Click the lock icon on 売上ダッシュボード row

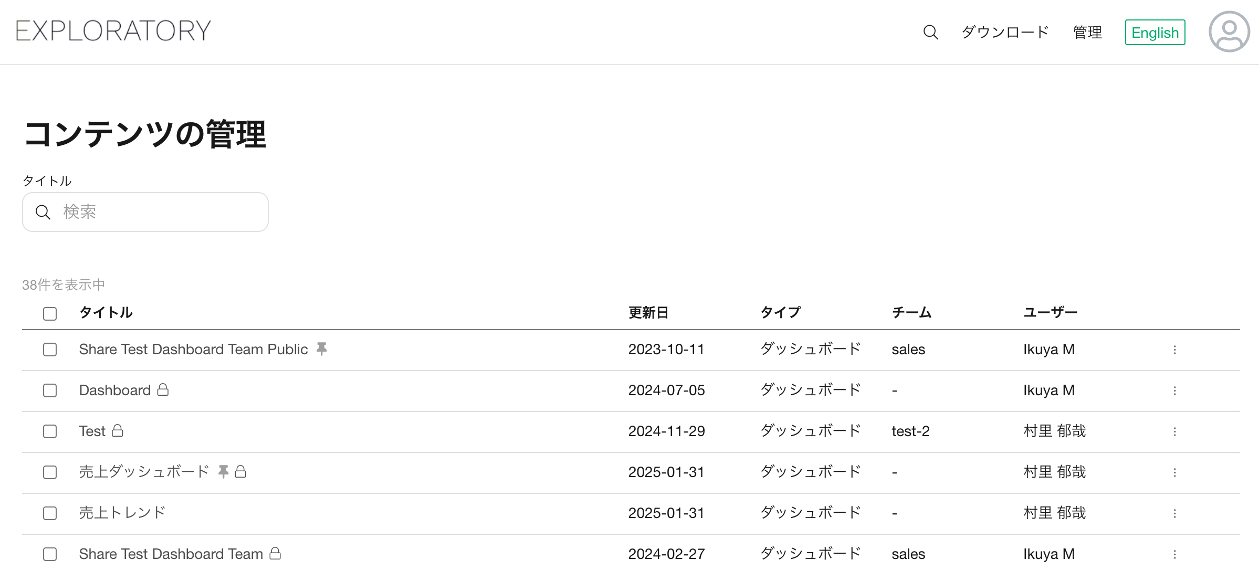click(240, 471)
